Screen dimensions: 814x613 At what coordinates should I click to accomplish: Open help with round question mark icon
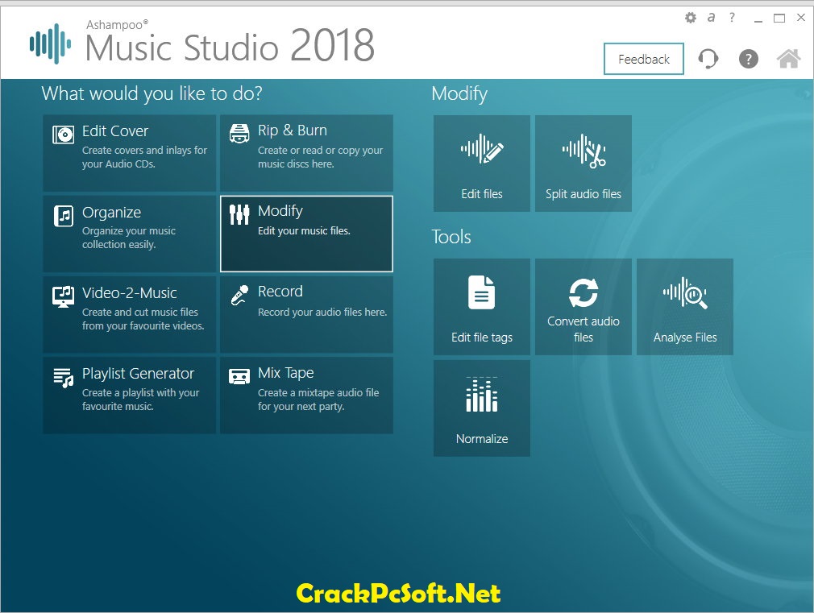coord(749,59)
